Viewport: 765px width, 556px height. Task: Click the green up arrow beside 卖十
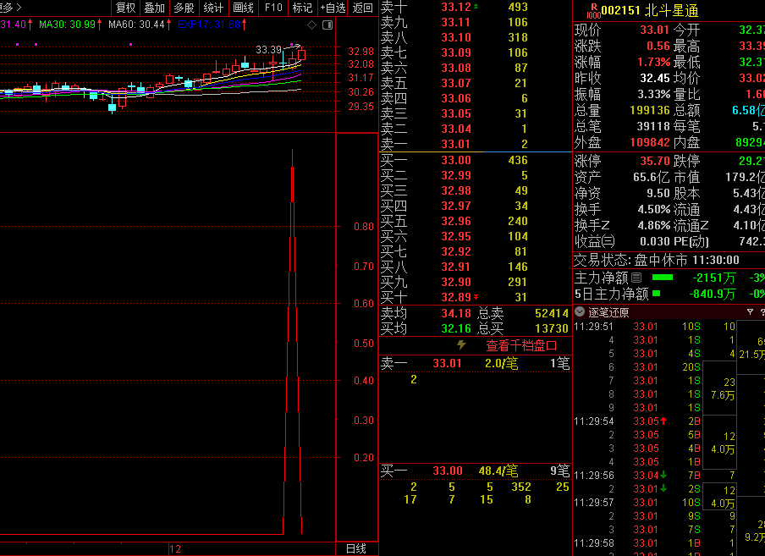tap(476, 7)
